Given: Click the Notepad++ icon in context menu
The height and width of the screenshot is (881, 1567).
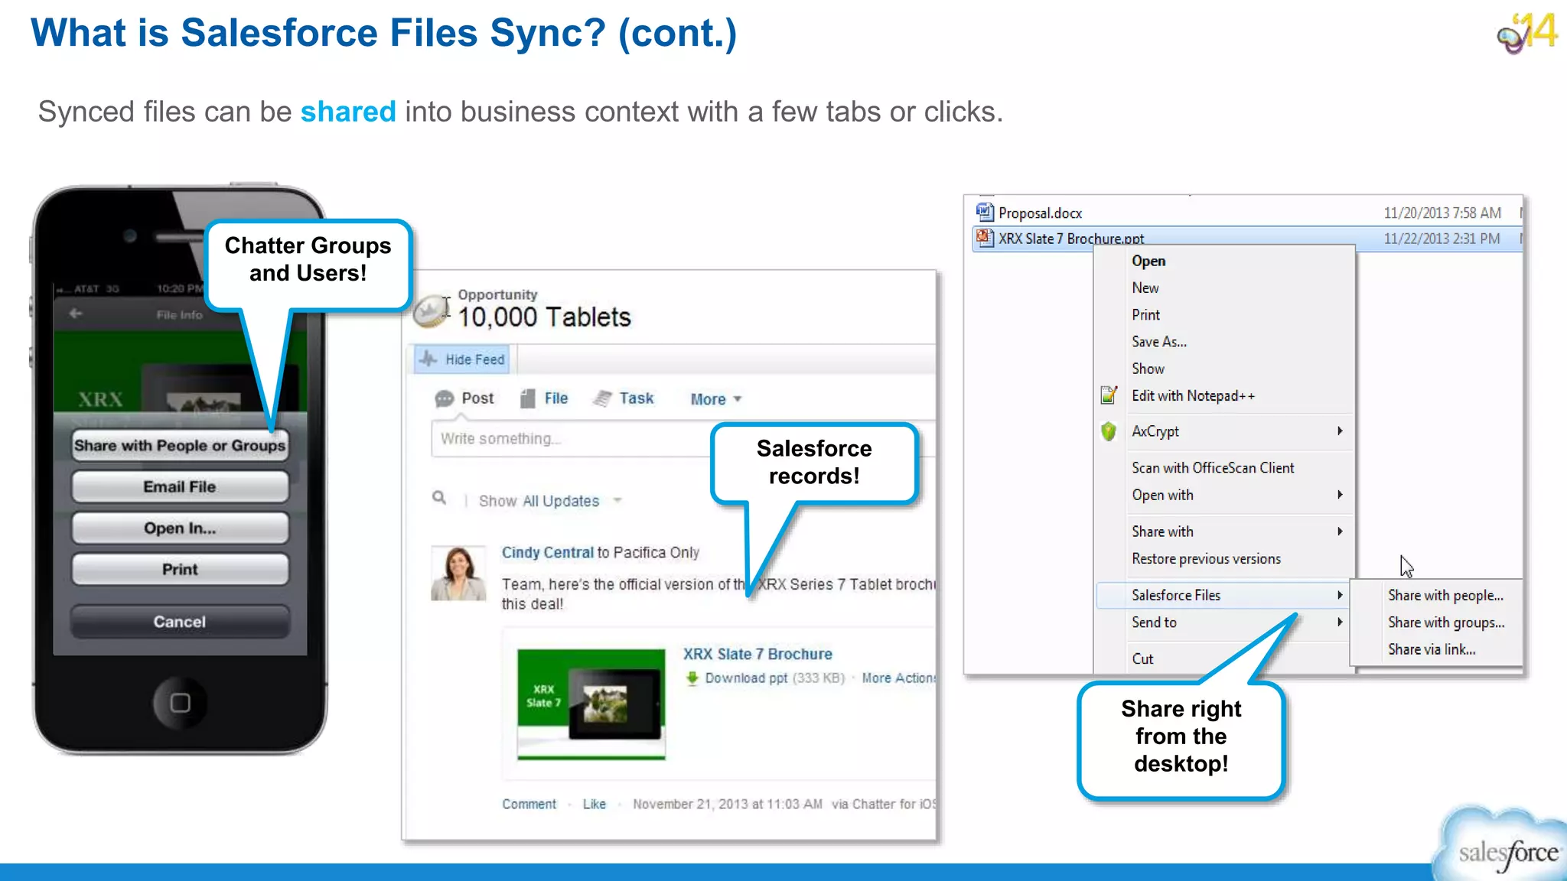Looking at the screenshot, I should 1109,395.
